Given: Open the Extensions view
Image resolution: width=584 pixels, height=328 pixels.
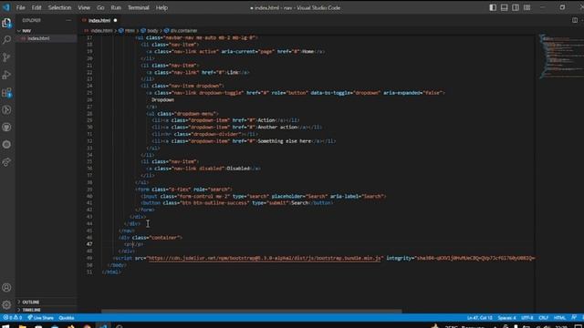Looking at the screenshot, I should click(x=6, y=92).
